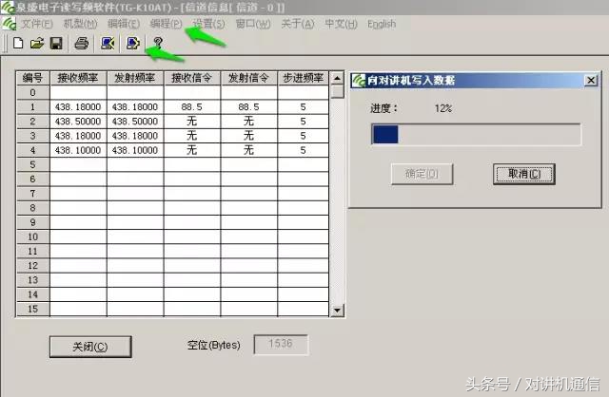The image size is (609, 397).
Task: Click row 4 transmit frequency 438.10000
Action: point(135,150)
